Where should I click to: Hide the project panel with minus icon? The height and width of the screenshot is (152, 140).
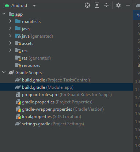click(128, 5)
